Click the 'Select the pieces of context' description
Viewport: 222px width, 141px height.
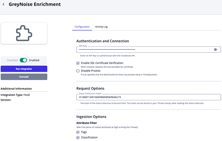(107, 127)
